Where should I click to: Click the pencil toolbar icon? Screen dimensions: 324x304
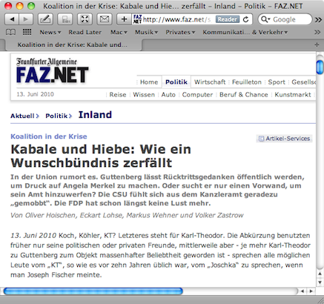coord(45,19)
